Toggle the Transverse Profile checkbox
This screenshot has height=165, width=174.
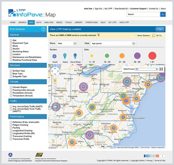pyautogui.click(x=11, y=139)
